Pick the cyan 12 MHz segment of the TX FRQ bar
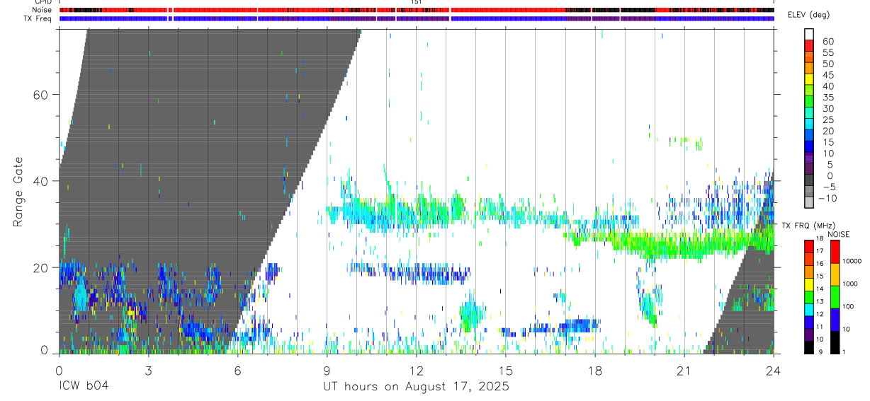This screenshot has height=401, width=870. point(809,309)
